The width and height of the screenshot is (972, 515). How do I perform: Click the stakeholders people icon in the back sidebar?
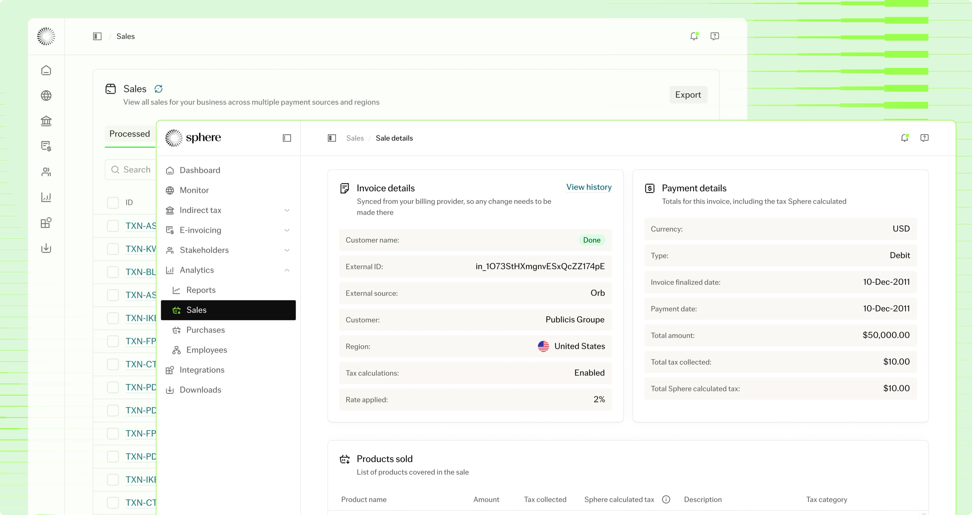[46, 171]
